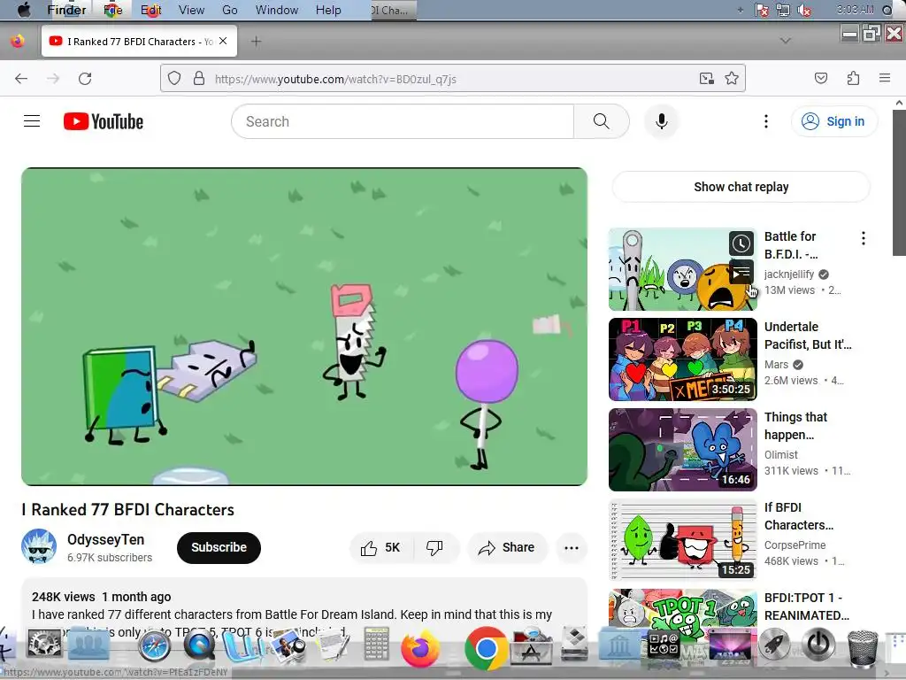Close the BFDI Characters tab
The height and width of the screenshot is (680, 906).
(223, 41)
